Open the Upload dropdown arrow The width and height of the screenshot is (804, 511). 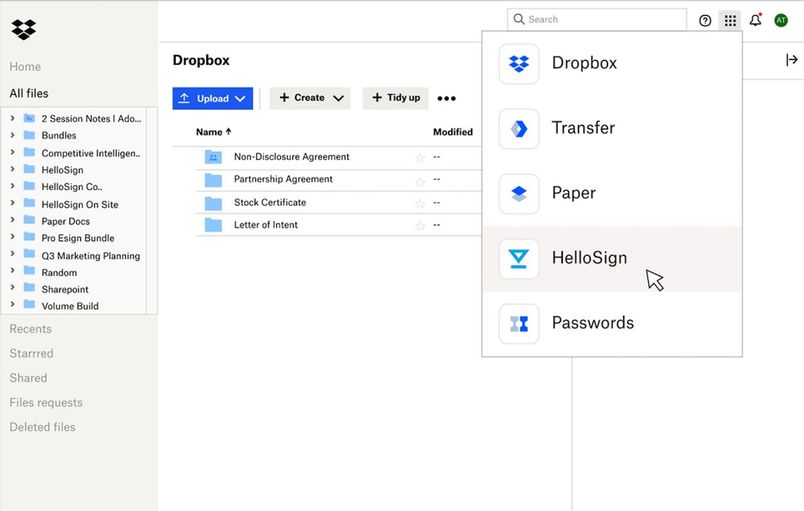(x=241, y=98)
